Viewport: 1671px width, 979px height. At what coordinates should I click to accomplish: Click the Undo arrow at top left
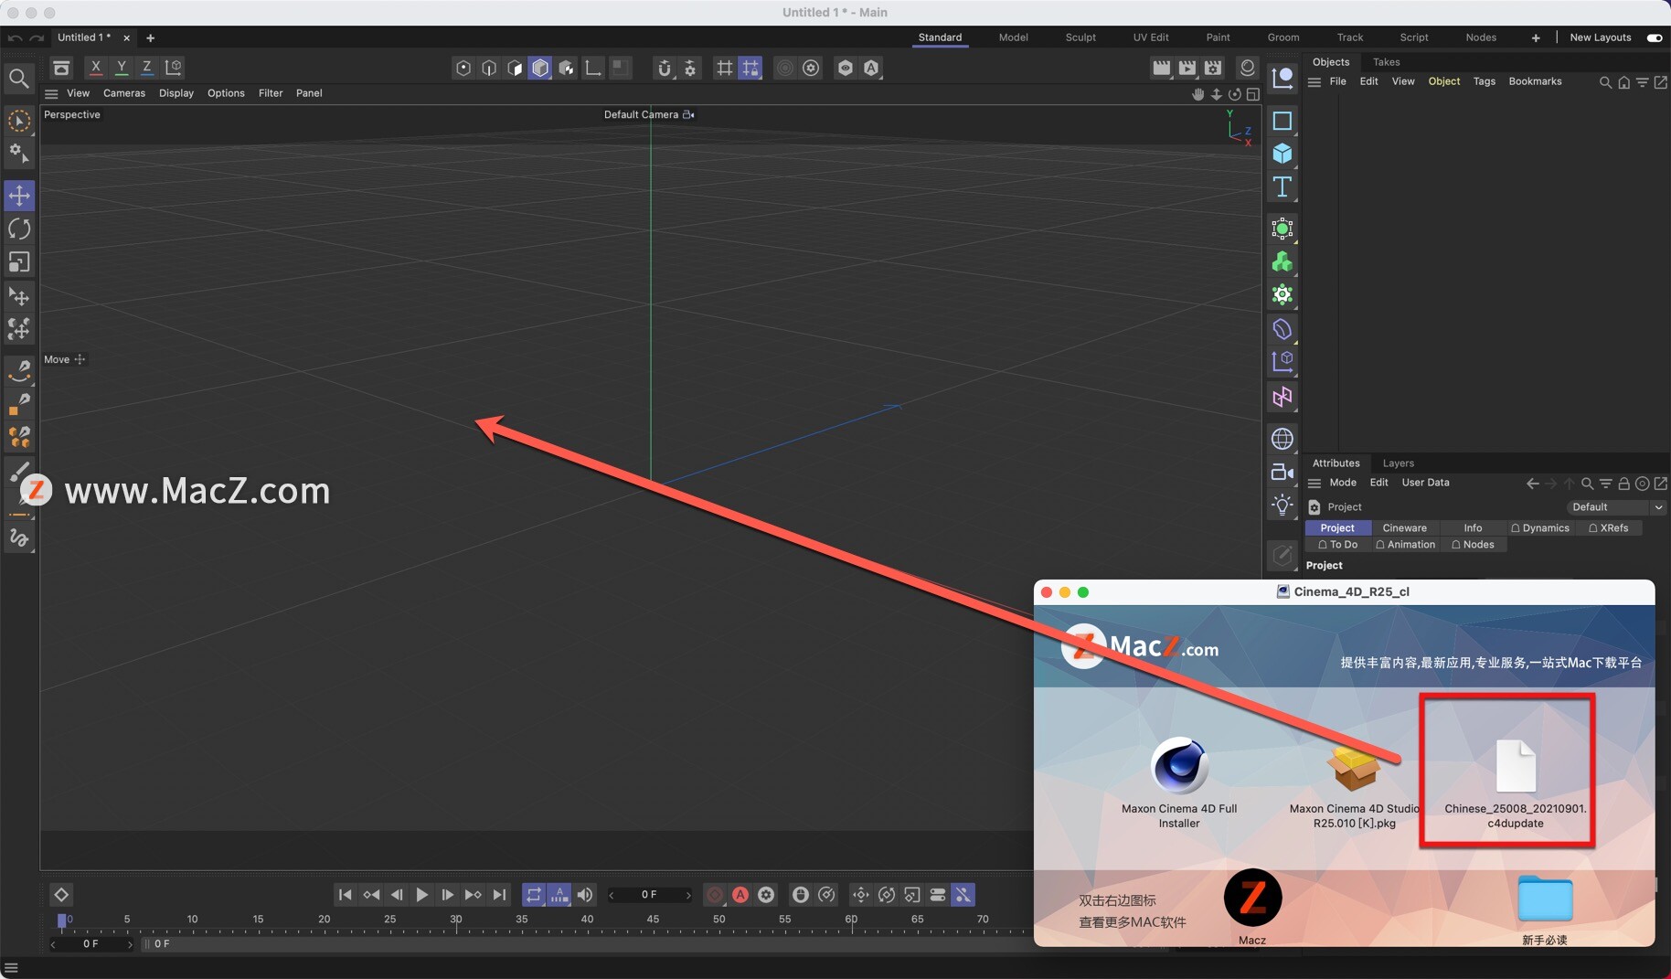tap(14, 37)
